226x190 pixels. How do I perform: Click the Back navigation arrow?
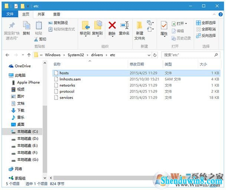(7, 55)
